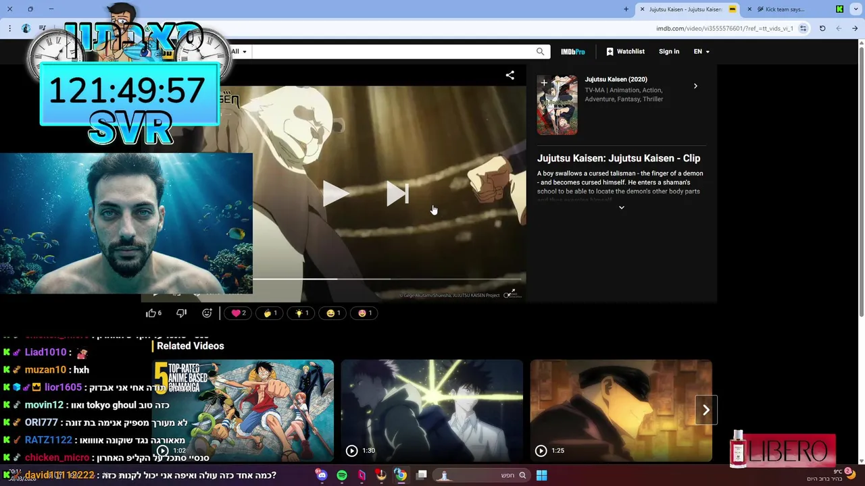Switch to the Kick team says browser tab
865x486 pixels.
784,9
